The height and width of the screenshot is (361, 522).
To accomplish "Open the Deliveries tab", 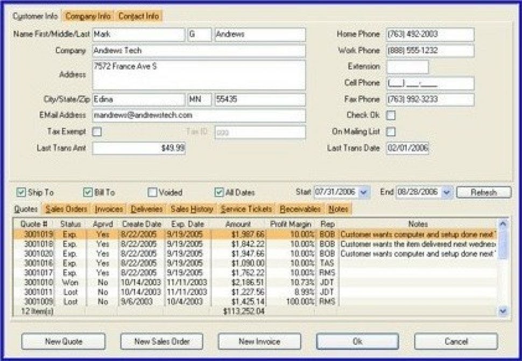I will coord(147,209).
